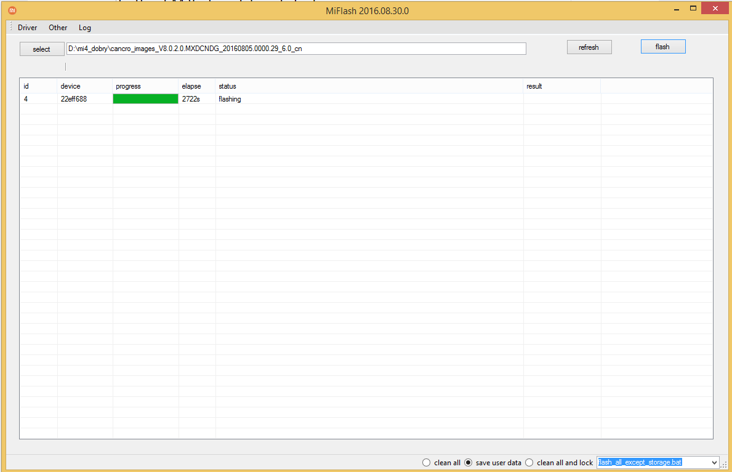732x472 pixels.
Task: Open the Driver menu
Action: [28, 28]
